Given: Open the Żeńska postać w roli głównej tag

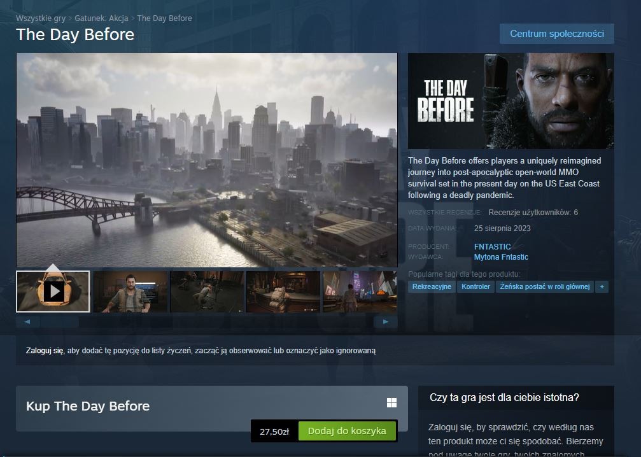Looking at the screenshot, I should (x=544, y=286).
